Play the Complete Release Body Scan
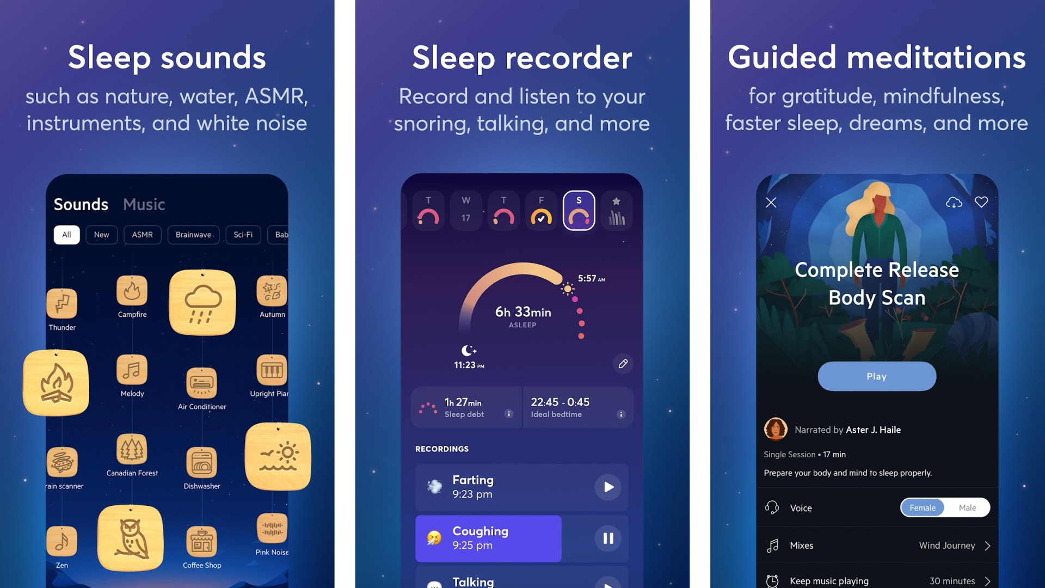1045x588 pixels. coord(876,376)
